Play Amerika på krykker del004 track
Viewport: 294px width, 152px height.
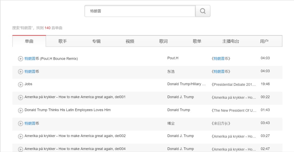[20, 149]
